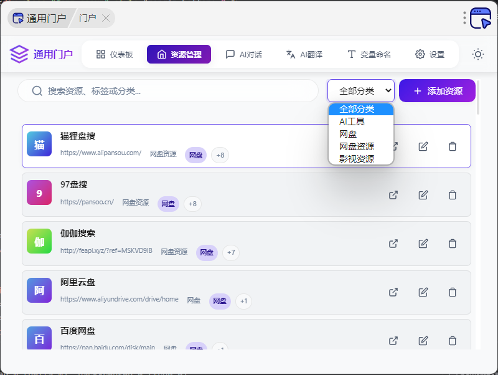The width and height of the screenshot is (498, 375).
Task: Click the resource search input field
Action: coord(174,91)
